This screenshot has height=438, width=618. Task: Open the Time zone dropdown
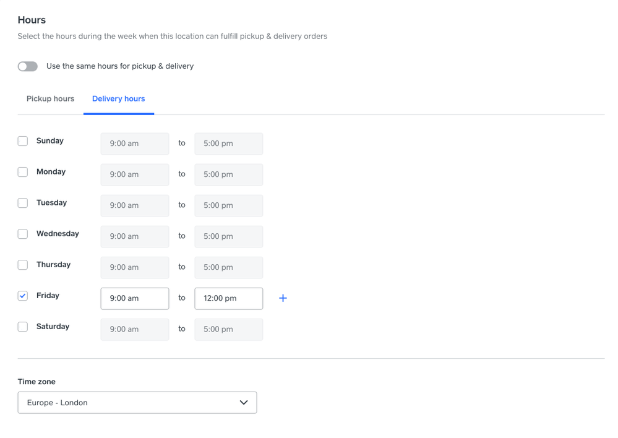pyautogui.click(x=137, y=403)
